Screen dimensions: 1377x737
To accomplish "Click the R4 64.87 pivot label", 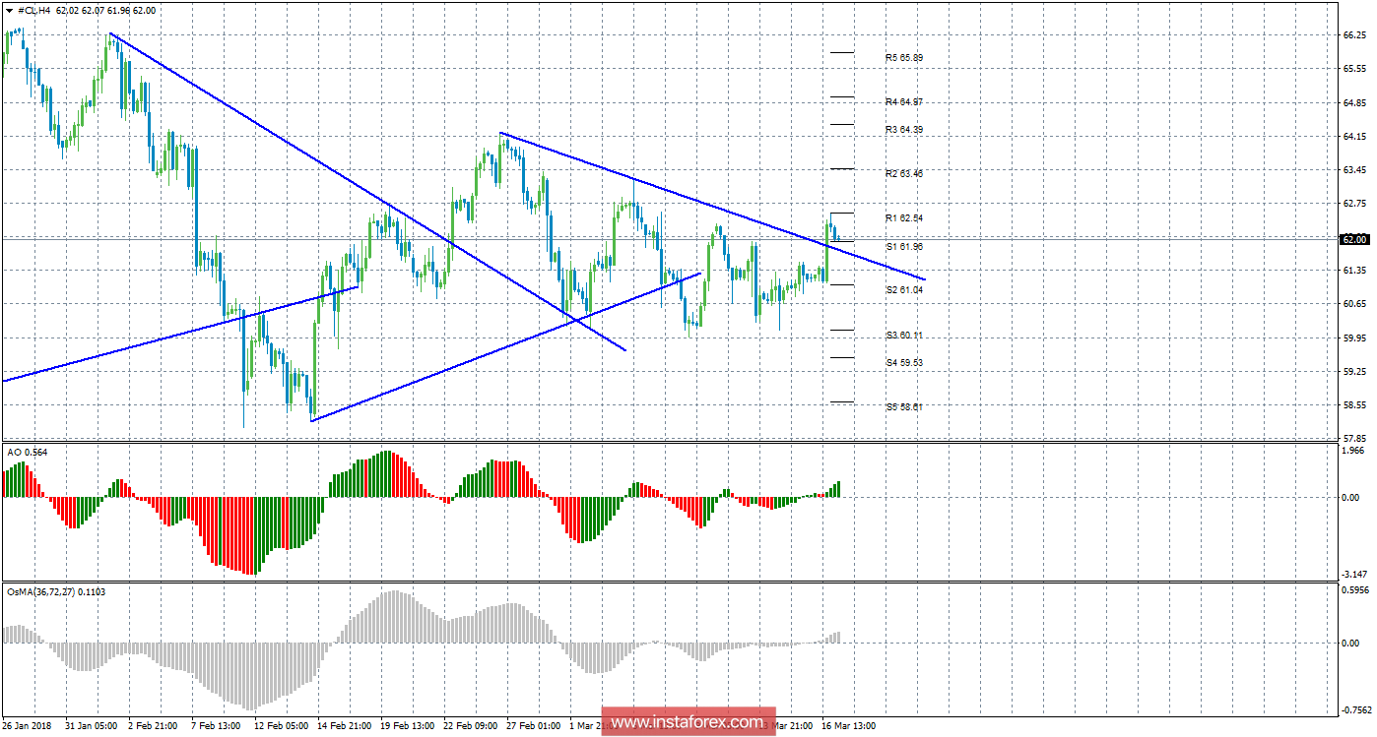I will [x=904, y=102].
